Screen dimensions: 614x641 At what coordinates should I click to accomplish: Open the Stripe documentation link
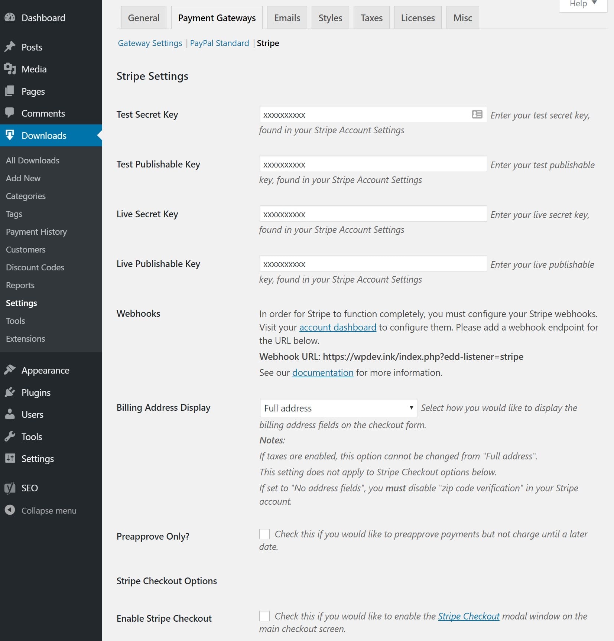point(323,372)
